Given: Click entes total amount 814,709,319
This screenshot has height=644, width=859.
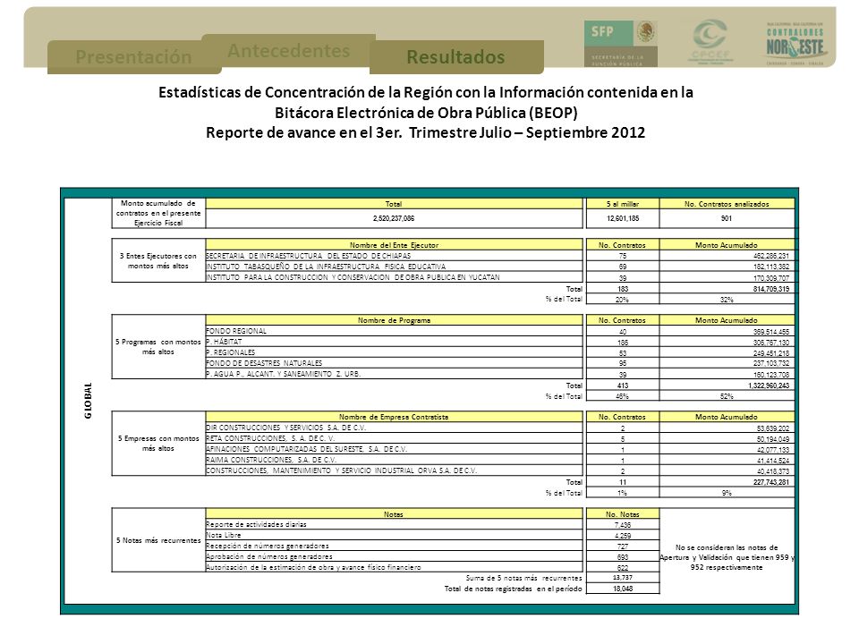Looking at the screenshot, I should point(770,289).
